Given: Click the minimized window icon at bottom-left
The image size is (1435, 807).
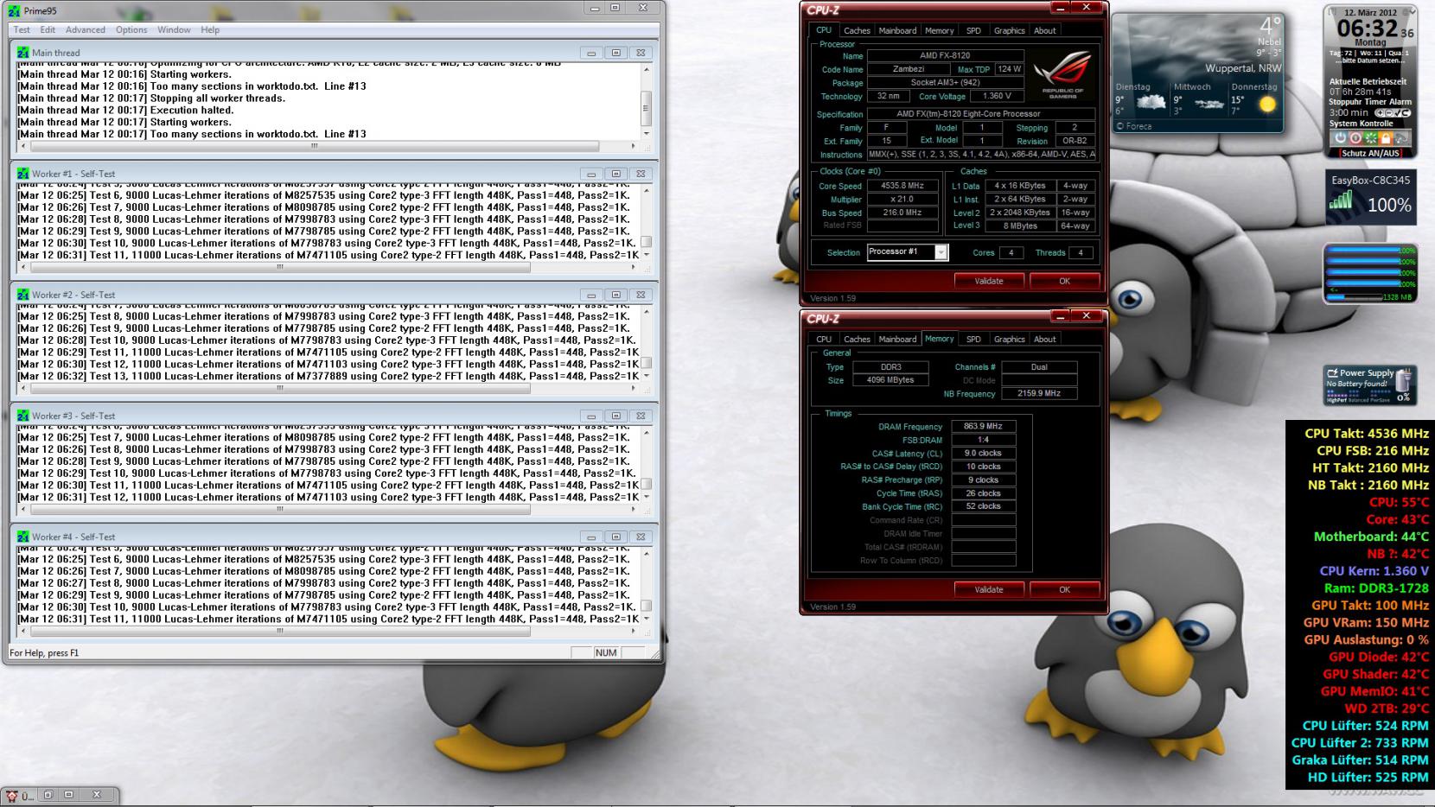Looking at the screenshot, I should (x=11, y=796).
